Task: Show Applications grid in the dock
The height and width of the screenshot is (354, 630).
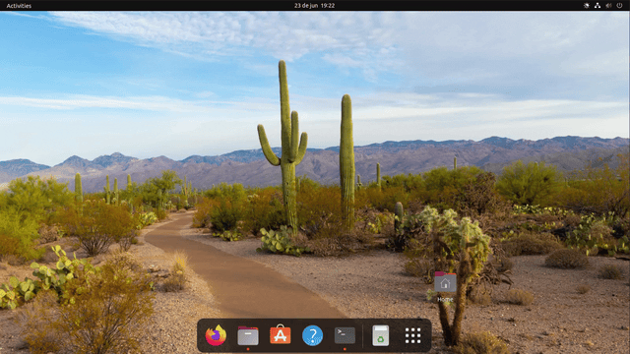Action: pos(412,335)
